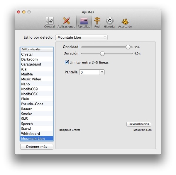The height and width of the screenshot is (175, 176).
Task: Minimize the Ajustes window
Action: [x=24, y=12]
